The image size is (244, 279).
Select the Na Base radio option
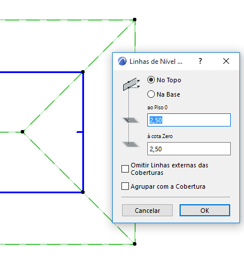click(x=151, y=94)
